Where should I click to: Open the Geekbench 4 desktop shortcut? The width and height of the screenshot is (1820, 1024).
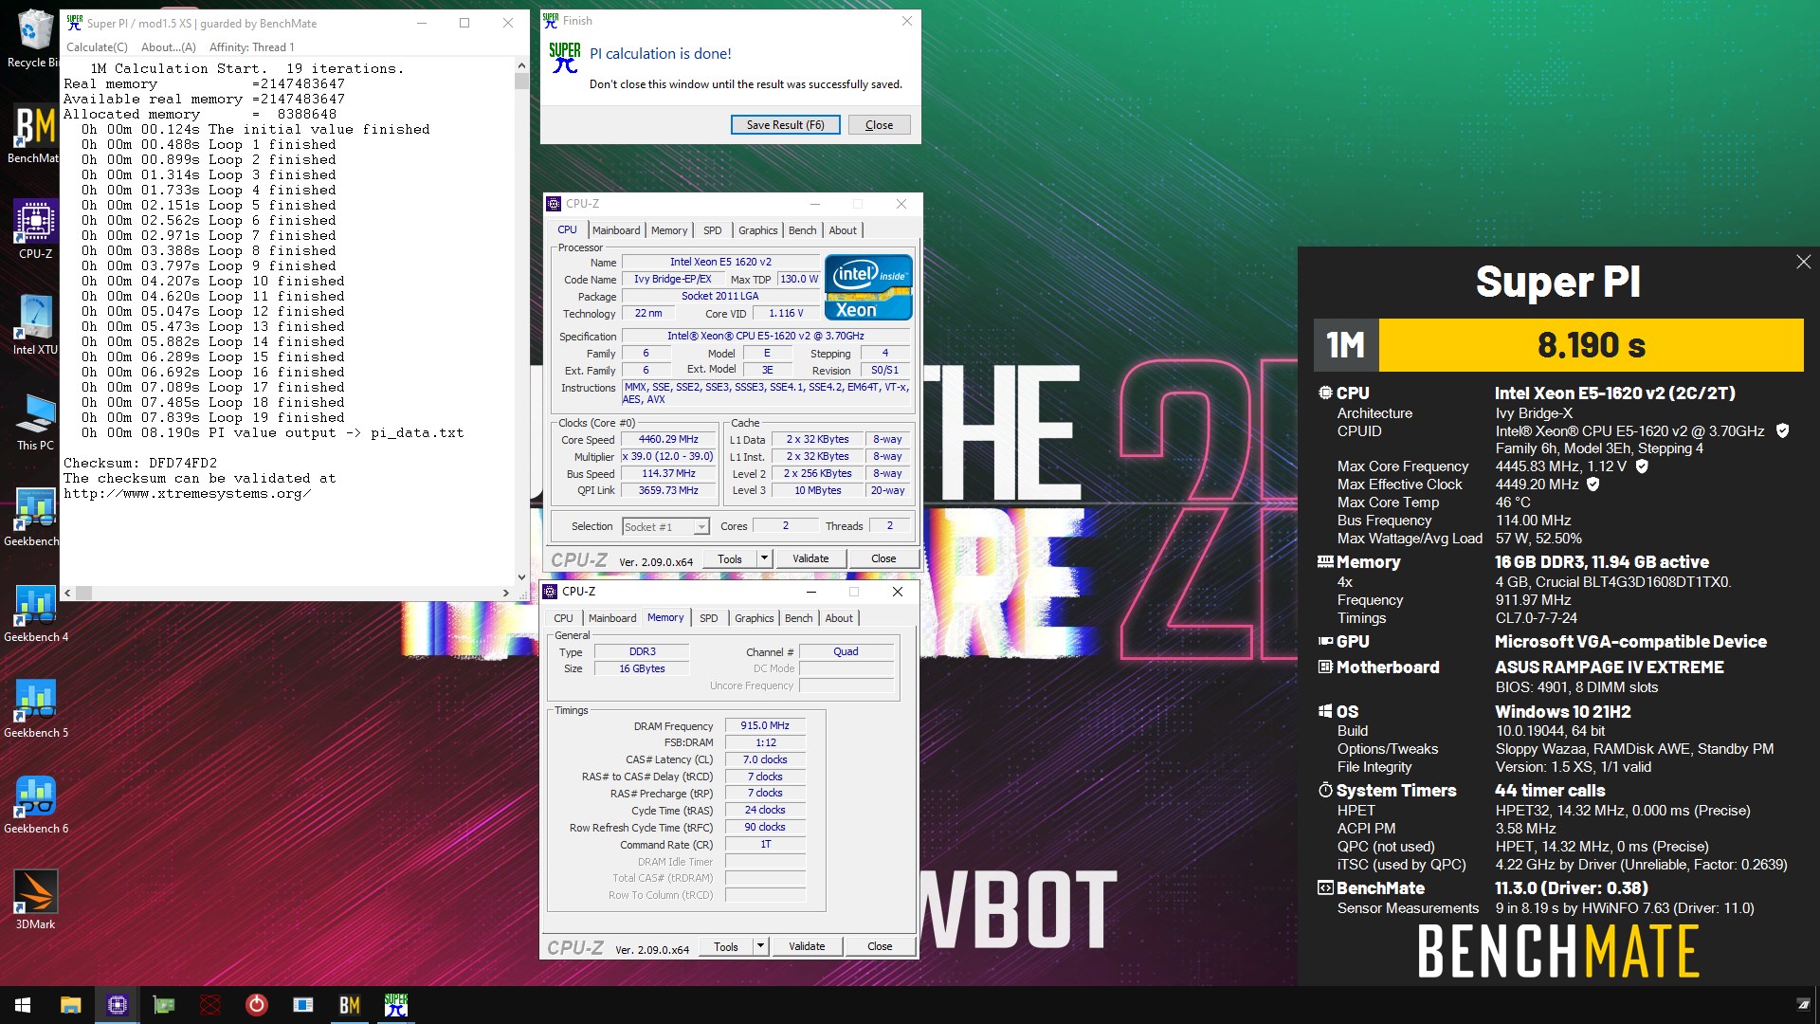(x=35, y=613)
